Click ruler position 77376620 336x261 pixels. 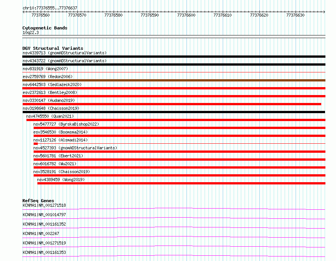pos(259,15)
